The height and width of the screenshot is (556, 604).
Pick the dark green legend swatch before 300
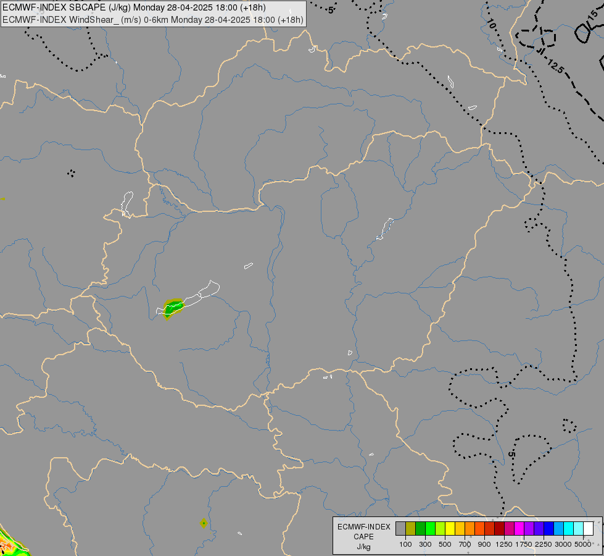point(420,528)
